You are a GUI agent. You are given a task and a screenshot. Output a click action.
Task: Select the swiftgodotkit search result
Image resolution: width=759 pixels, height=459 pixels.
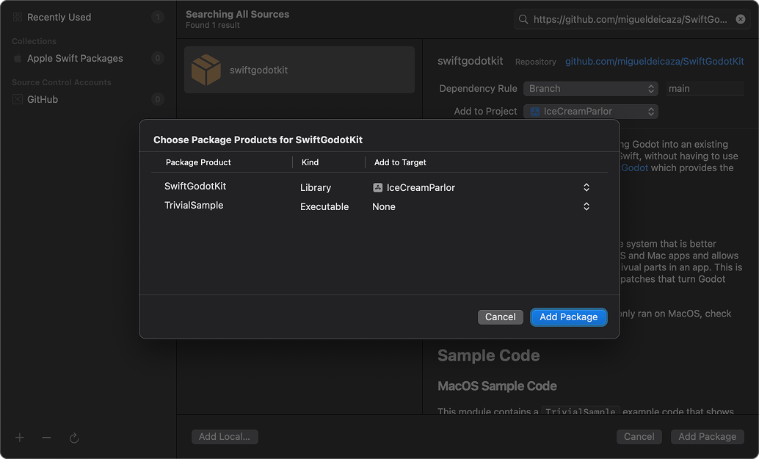(x=299, y=70)
